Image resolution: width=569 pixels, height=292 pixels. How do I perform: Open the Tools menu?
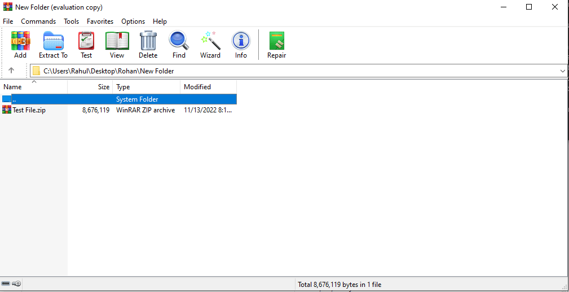(x=72, y=21)
